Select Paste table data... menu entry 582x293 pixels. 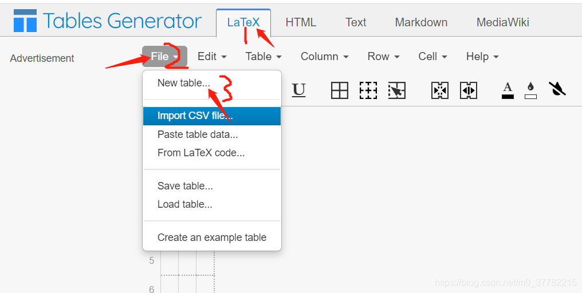[x=212, y=134]
